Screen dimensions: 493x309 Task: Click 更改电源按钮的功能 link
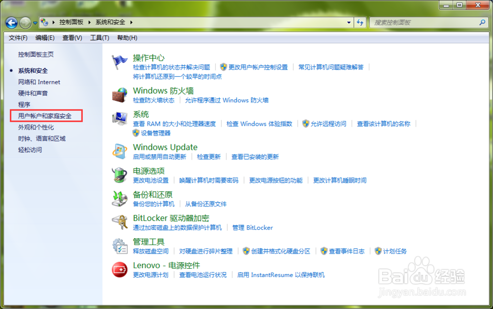click(x=276, y=180)
